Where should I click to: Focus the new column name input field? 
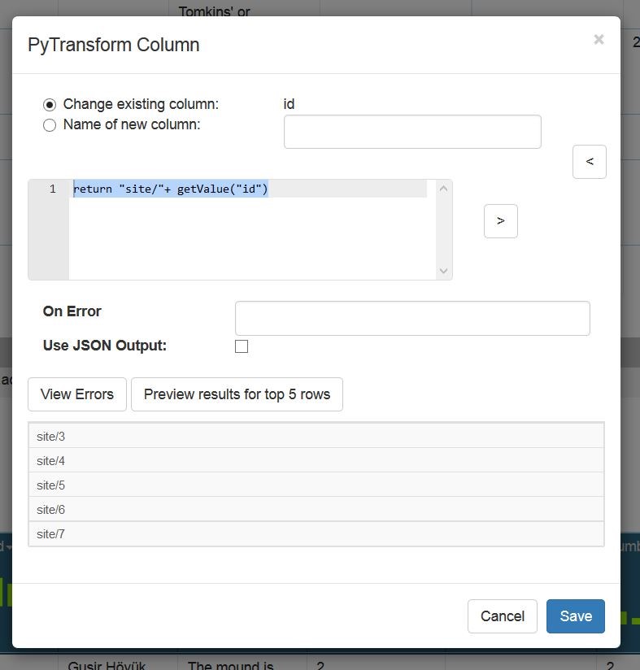point(412,132)
